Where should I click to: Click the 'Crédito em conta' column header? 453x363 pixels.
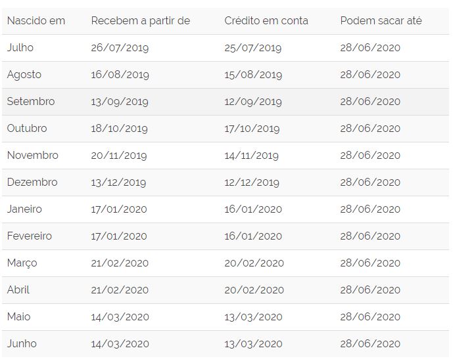266,21
